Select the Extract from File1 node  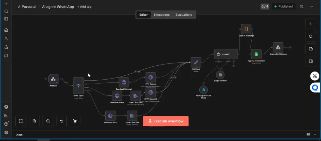tap(135, 96)
